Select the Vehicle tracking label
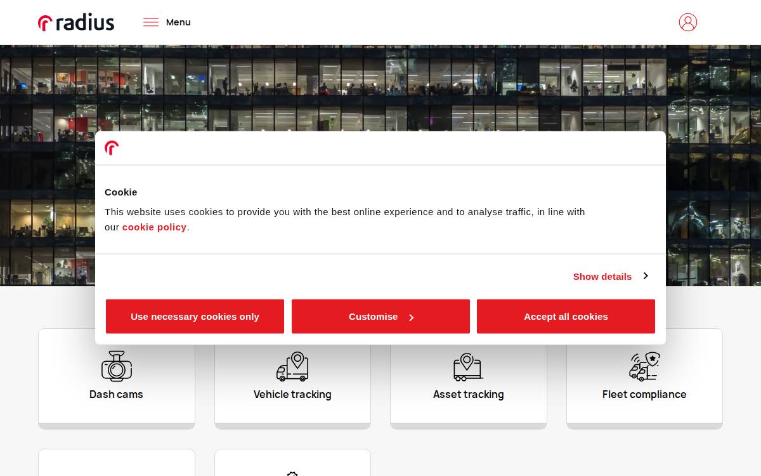This screenshot has height=476, width=761. (292, 394)
